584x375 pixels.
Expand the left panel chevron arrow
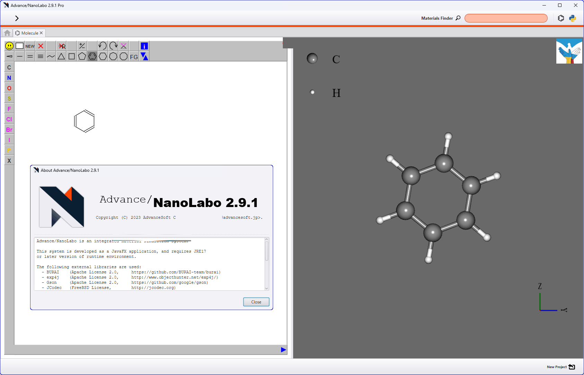point(17,18)
